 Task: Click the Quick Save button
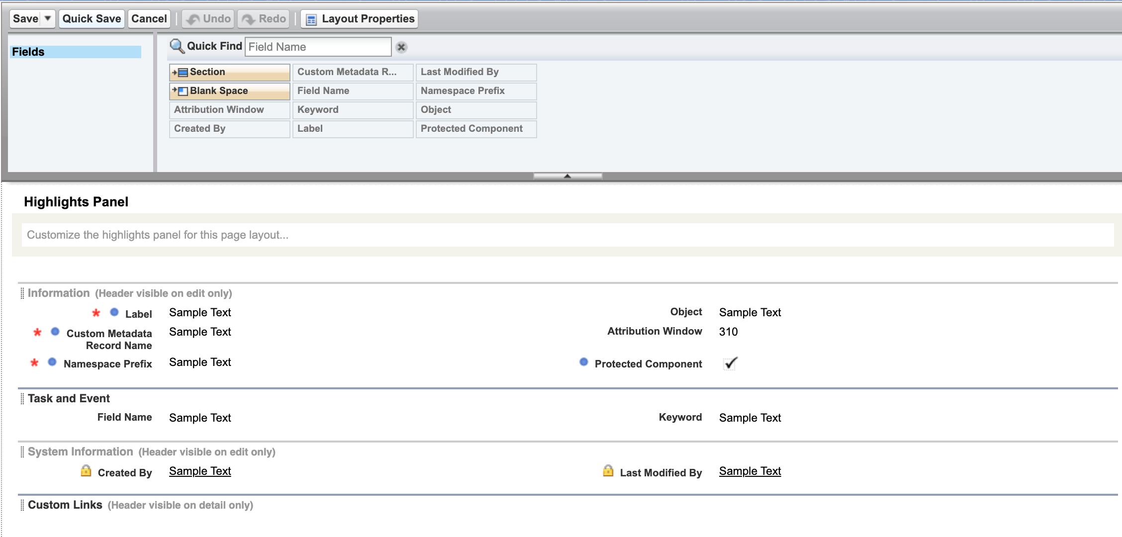point(91,18)
